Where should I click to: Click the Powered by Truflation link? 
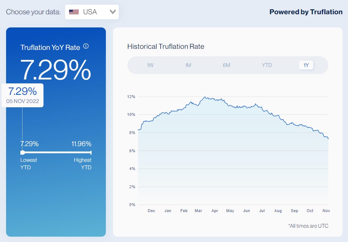coord(306,12)
